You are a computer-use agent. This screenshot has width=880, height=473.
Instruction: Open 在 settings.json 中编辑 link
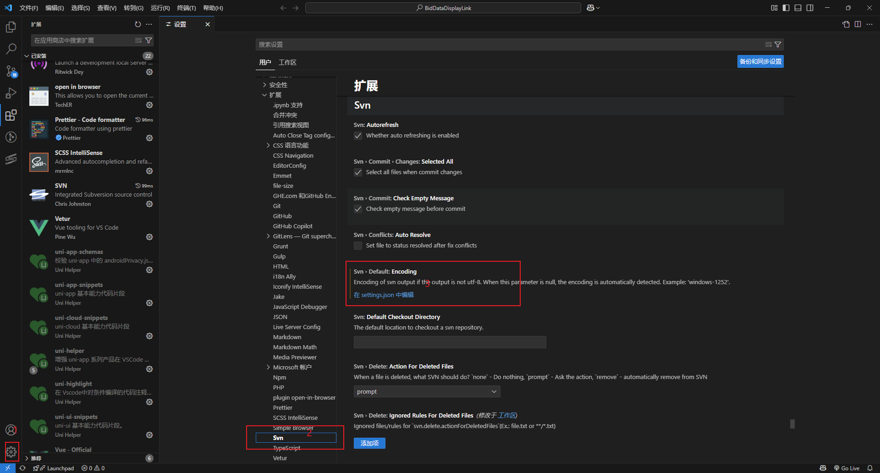click(x=384, y=295)
